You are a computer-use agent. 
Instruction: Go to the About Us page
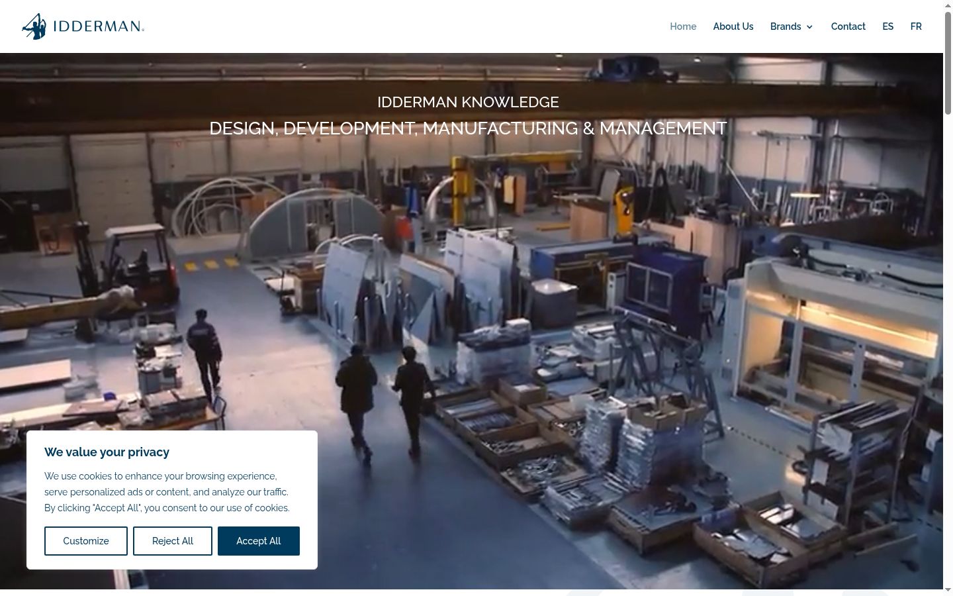pos(733,26)
